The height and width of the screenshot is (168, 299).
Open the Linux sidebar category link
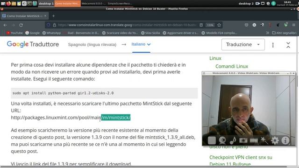point(215,58)
